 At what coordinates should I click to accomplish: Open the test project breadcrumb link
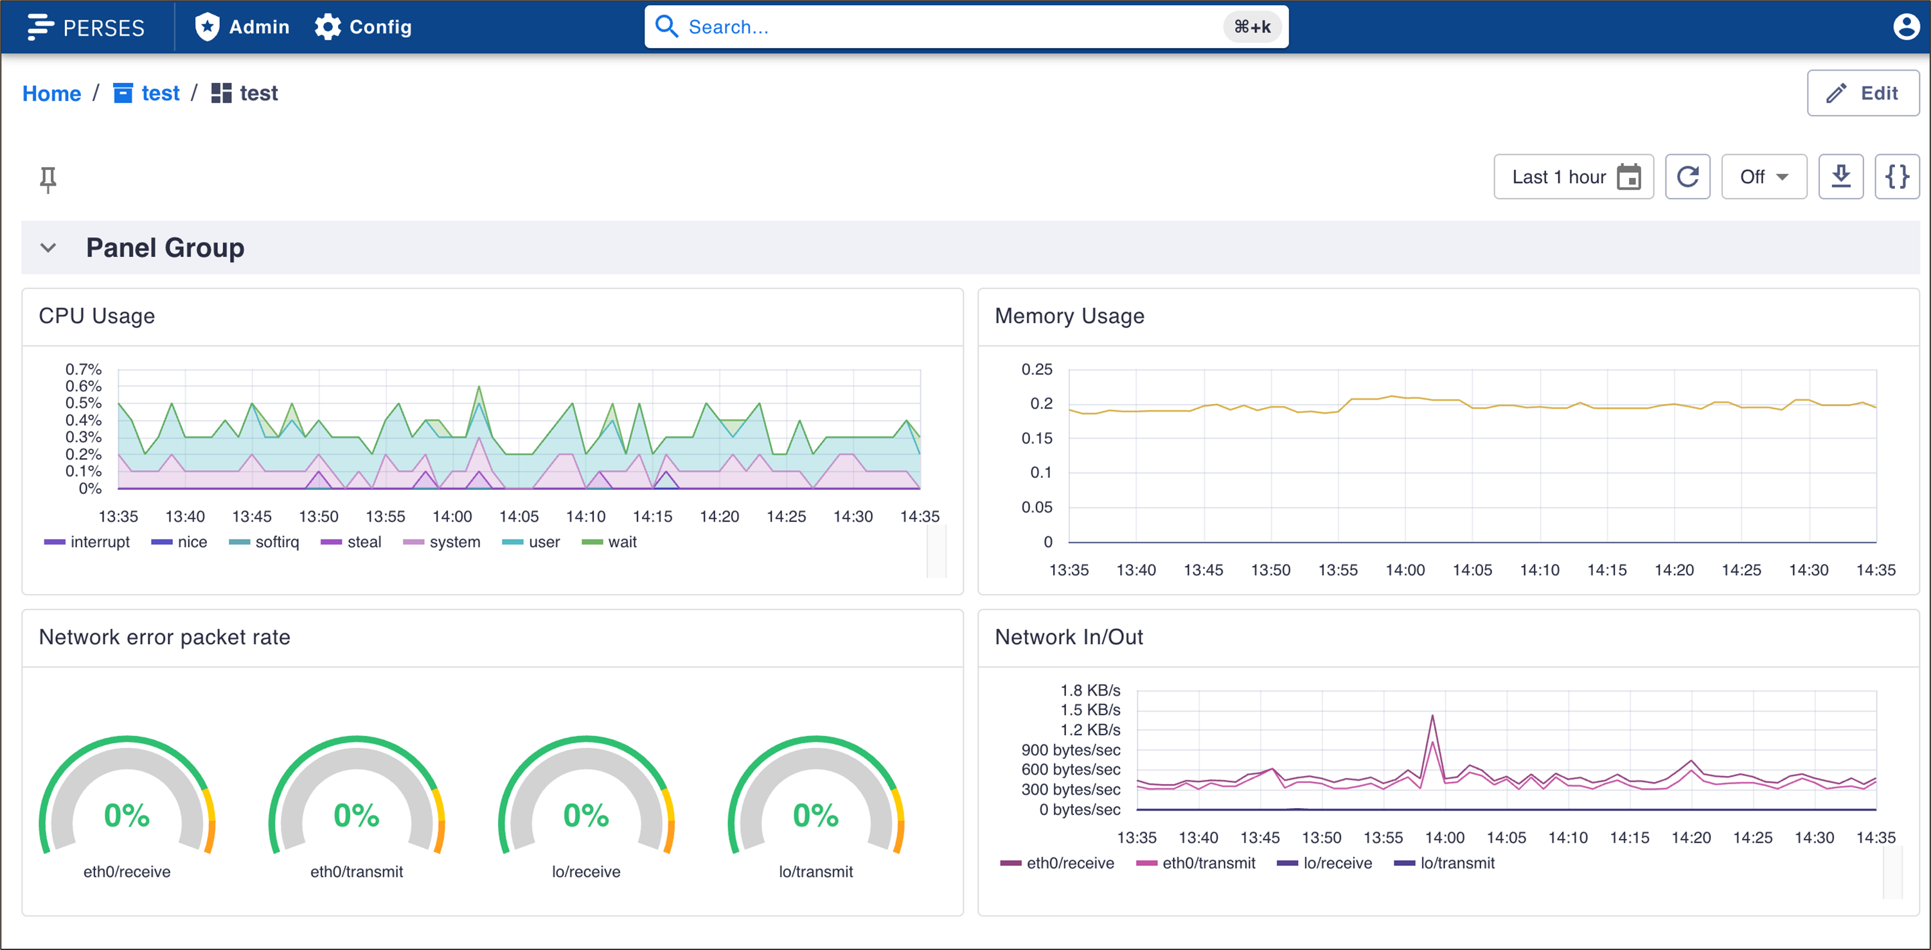[159, 93]
